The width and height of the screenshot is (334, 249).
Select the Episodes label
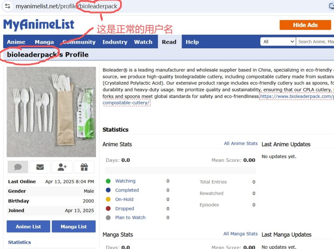[x=209, y=205]
